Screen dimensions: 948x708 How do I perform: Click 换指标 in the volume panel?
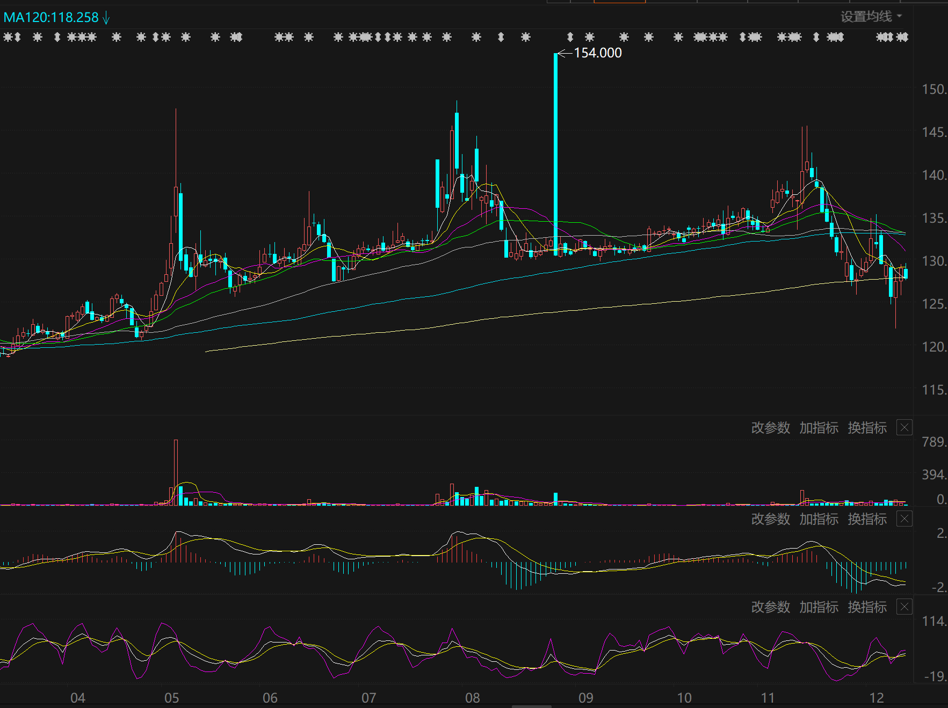tap(867, 428)
